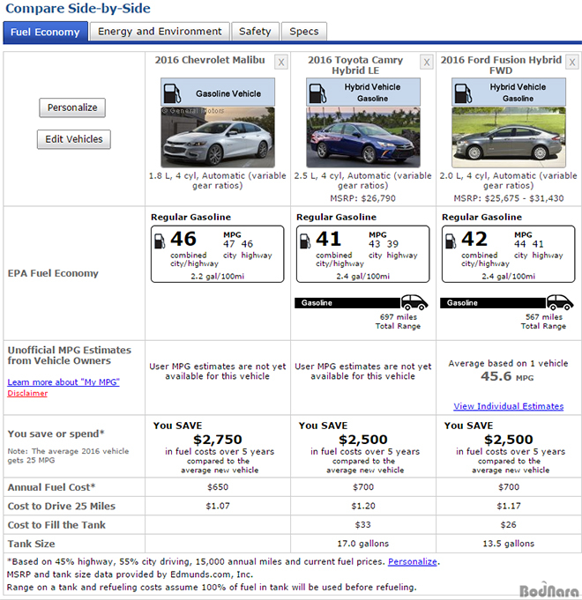Click the "$650" annual fuel cost
This screenshot has width=582, height=600.
coord(218,487)
